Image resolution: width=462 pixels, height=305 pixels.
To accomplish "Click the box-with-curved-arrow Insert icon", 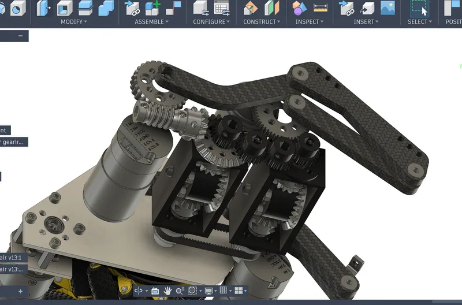I will pyautogui.click(x=367, y=8).
